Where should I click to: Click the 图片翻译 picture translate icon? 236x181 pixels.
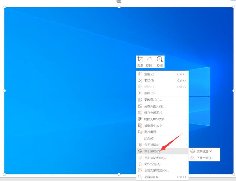[x=140, y=132]
